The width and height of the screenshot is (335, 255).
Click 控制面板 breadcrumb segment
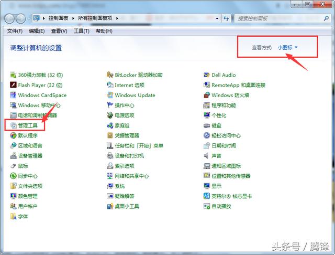click(x=58, y=18)
